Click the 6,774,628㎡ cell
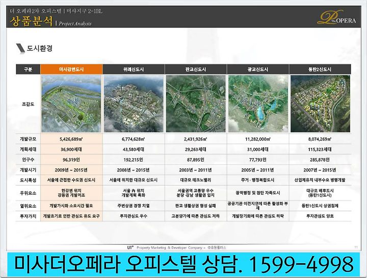The width and height of the screenshot is (367, 278). (x=134, y=139)
